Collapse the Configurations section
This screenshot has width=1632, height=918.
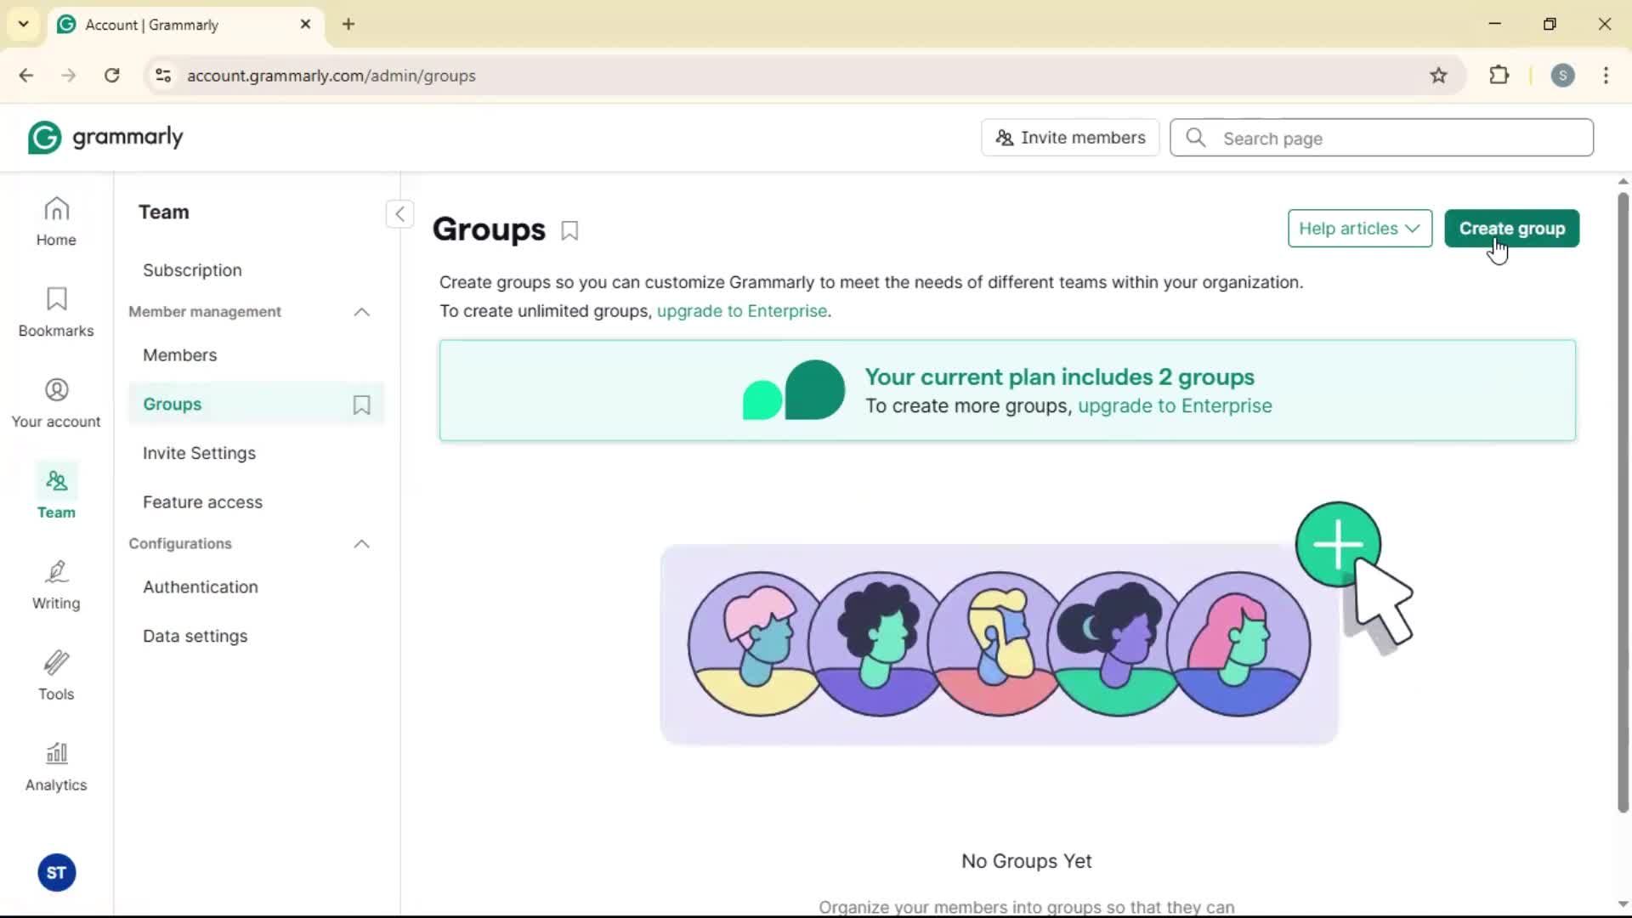[x=361, y=544]
